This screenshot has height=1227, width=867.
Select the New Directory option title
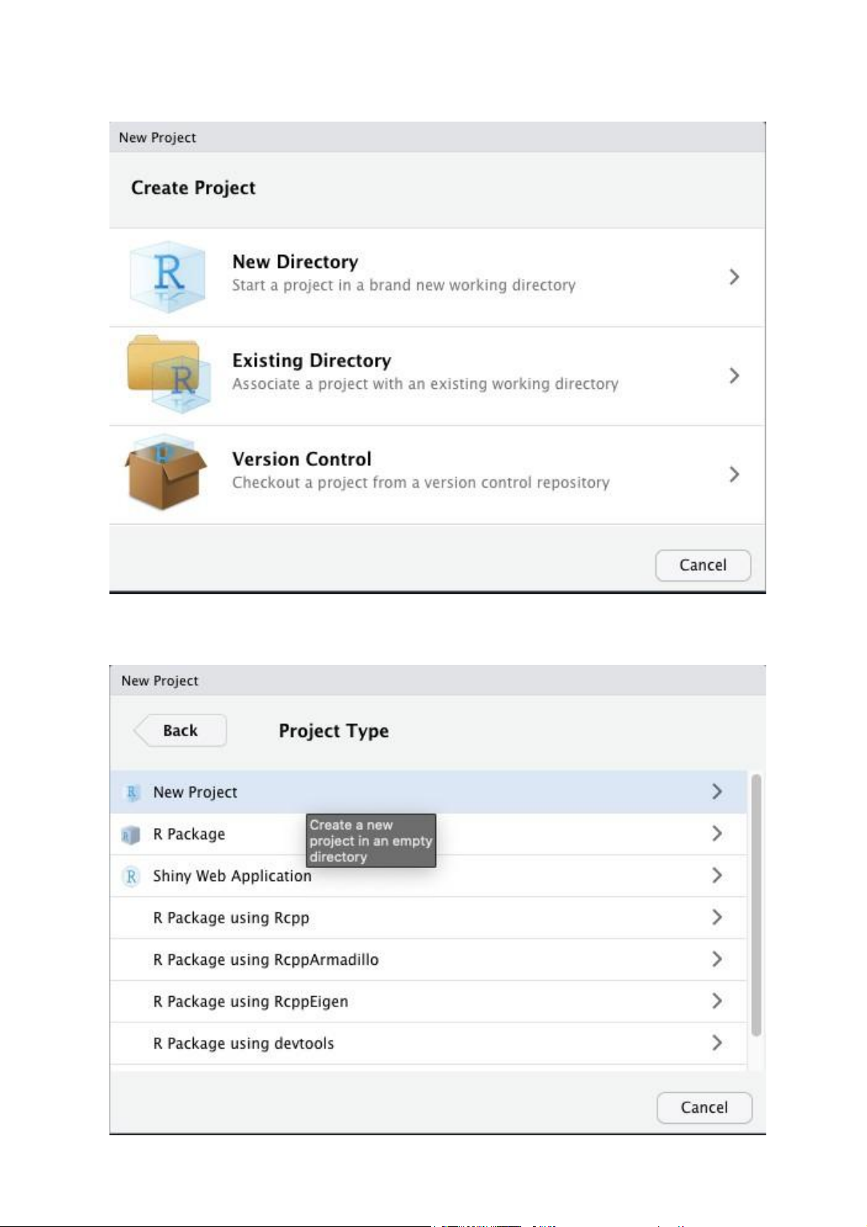(x=295, y=262)
